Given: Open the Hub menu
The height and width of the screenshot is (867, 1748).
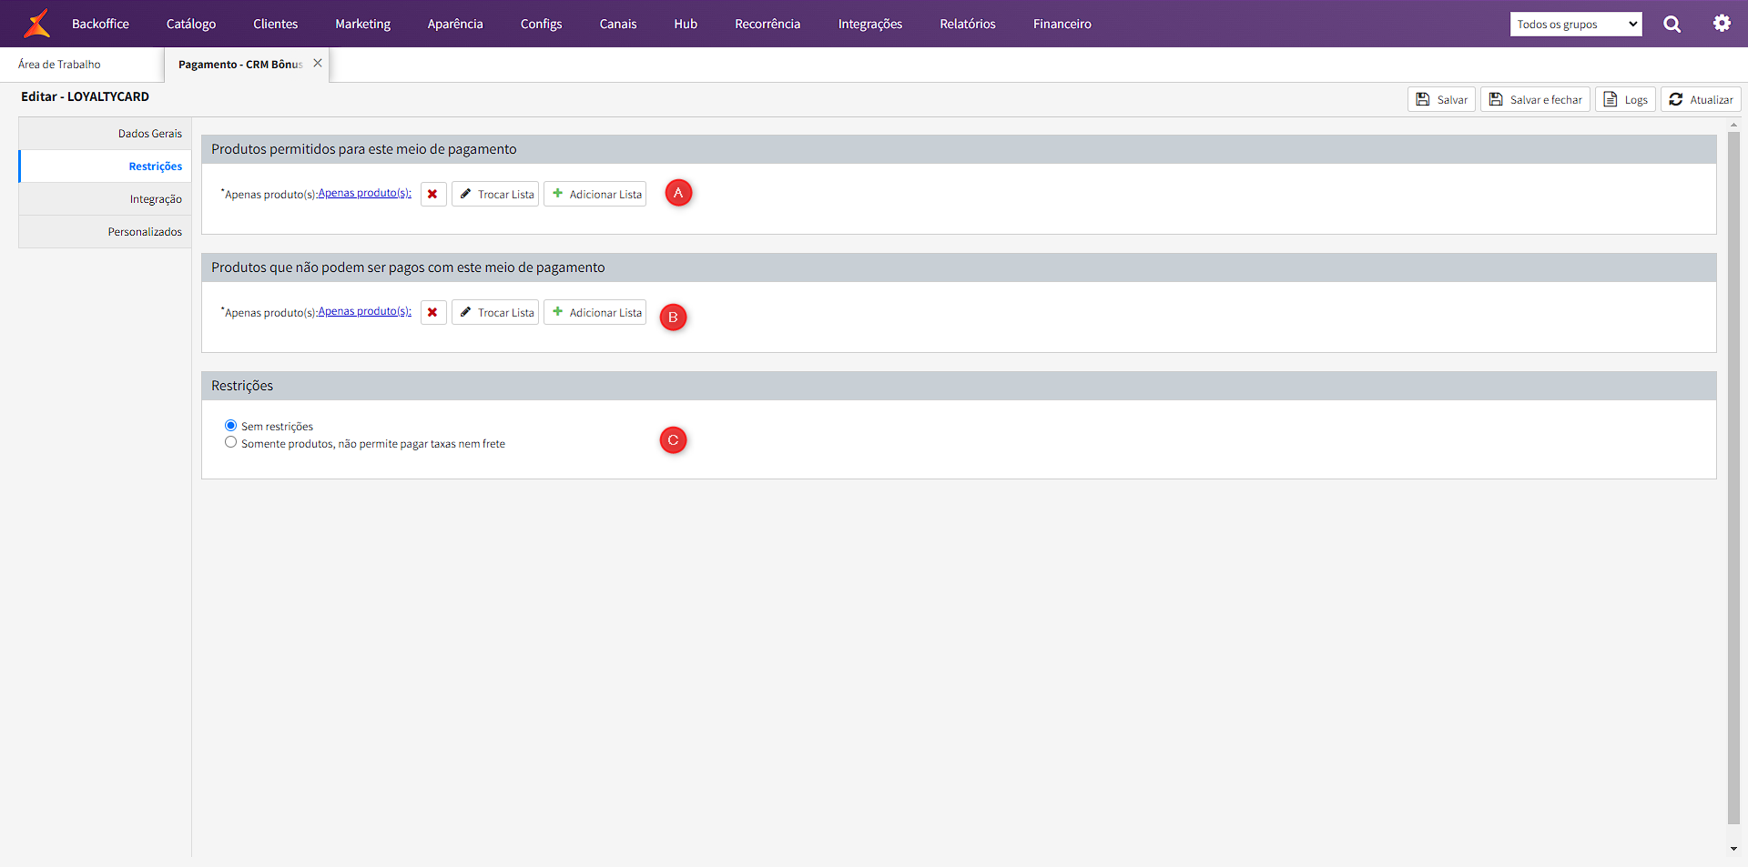Looking at the screenshot, I should click(686, 24).
